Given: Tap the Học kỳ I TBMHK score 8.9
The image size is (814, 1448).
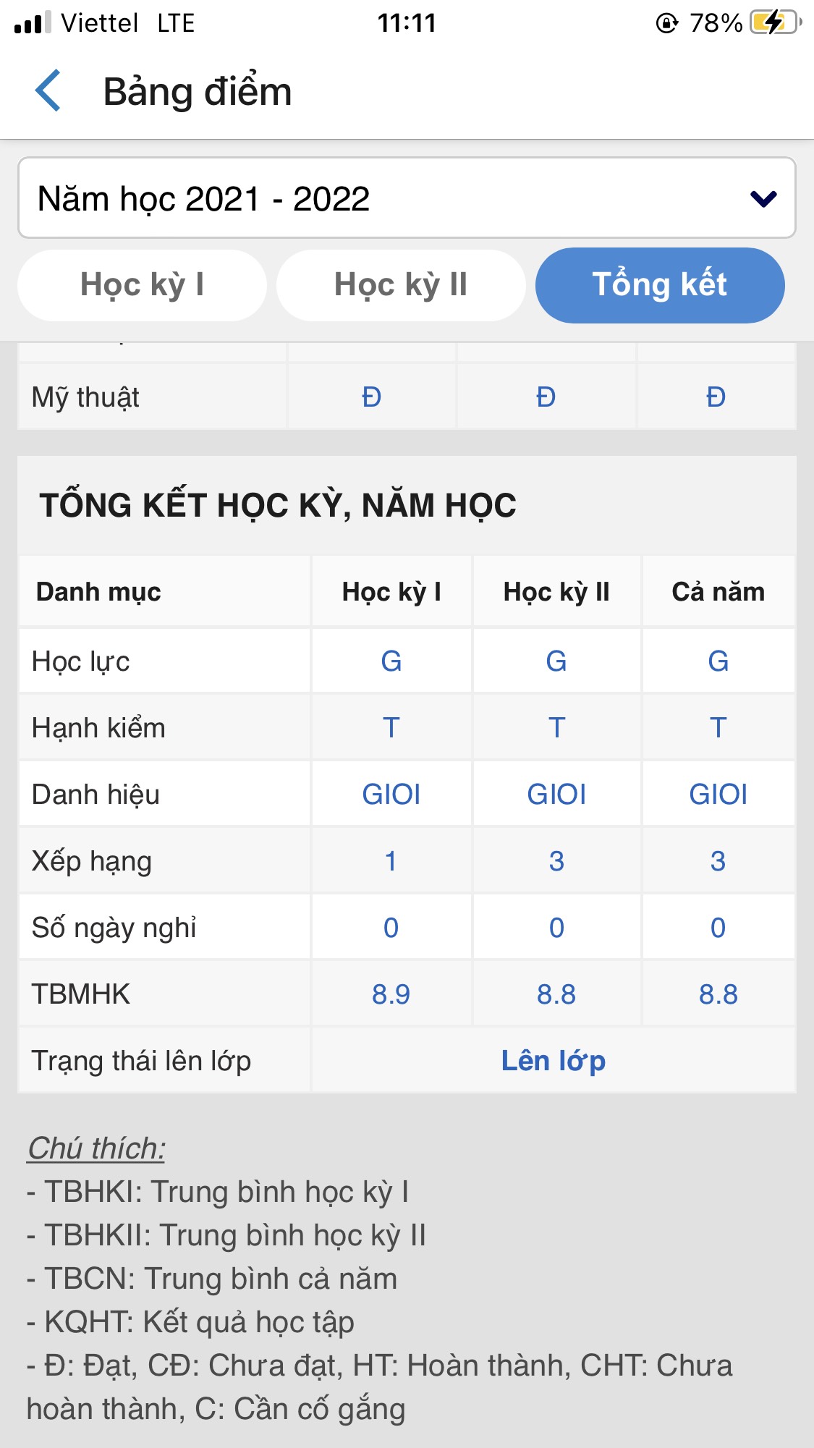Looking at the screenshot, I should (x=391, y=994).
